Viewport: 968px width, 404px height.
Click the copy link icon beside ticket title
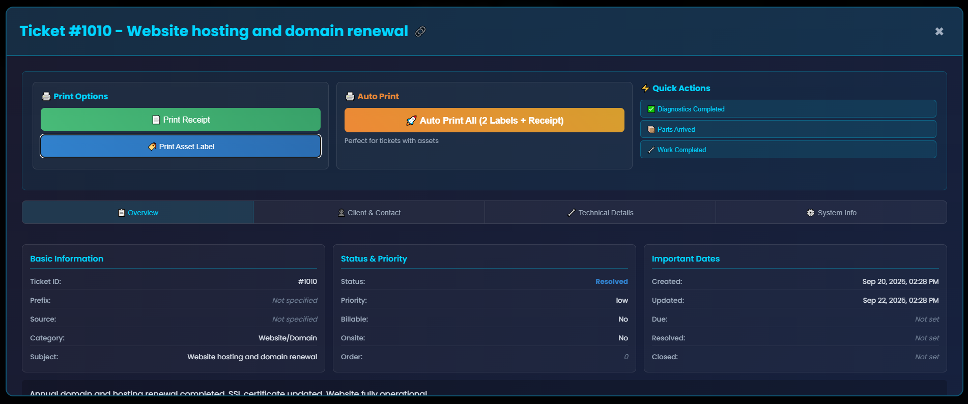[420, 32]
